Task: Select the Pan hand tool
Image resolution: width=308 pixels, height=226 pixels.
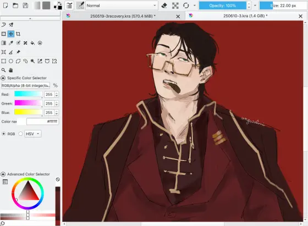Action: pyautogui.click(x=11, y=70)
